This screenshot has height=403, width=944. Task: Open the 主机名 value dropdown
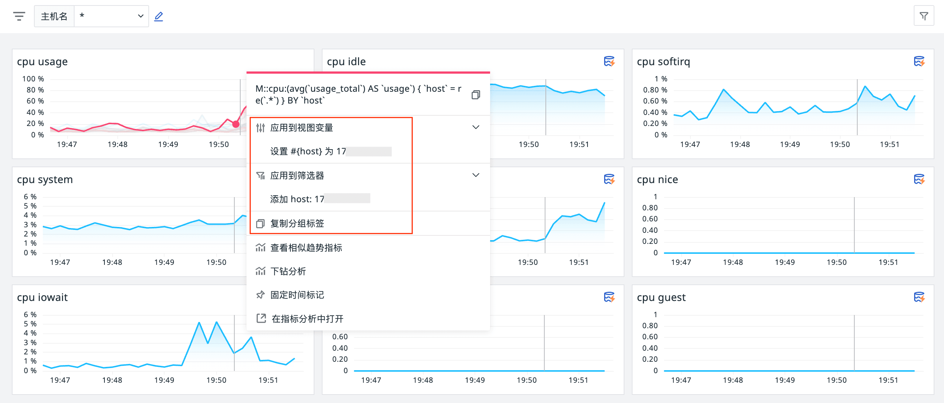[x=111, y=16]
